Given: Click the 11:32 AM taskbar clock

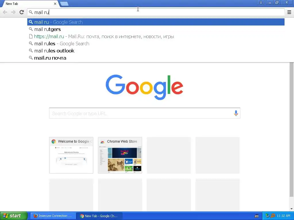Looking at the screenshot, I should pos(283,216).
